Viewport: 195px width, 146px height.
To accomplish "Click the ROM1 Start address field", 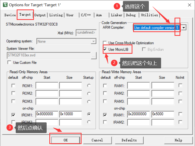I will click(47, 85).
